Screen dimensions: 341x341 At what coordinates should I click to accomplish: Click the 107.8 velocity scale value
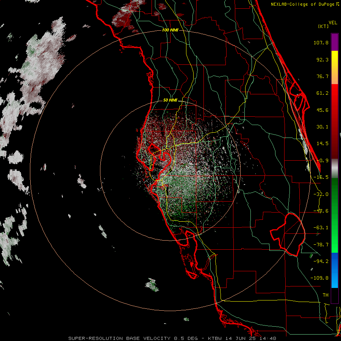coord(321,42)
